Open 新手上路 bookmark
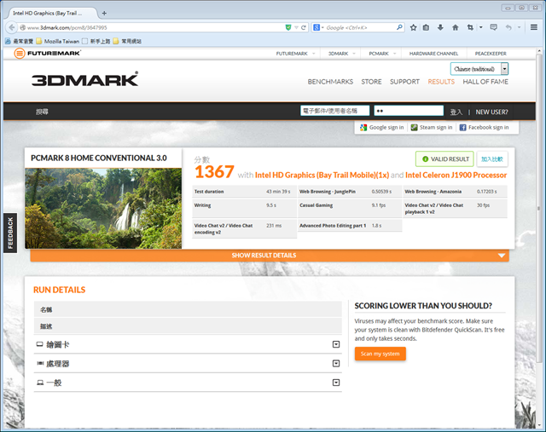The width and height of the screenshot is (546, 432). [96, 41]
